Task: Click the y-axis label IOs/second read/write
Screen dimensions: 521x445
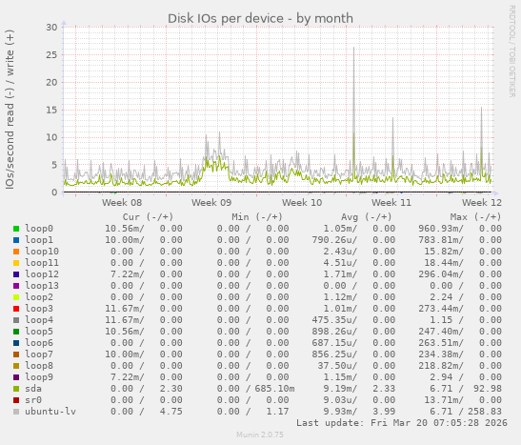Action: 10,110
